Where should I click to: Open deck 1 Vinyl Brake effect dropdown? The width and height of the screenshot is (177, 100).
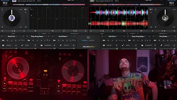tap(63, 36)
